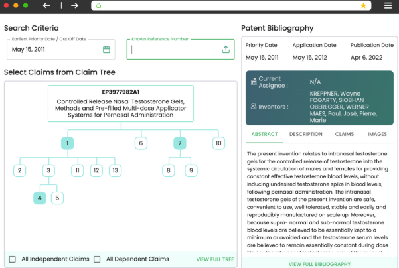Click VIEW FULL BIBLIOGRAPHY link

click(319, 264)
